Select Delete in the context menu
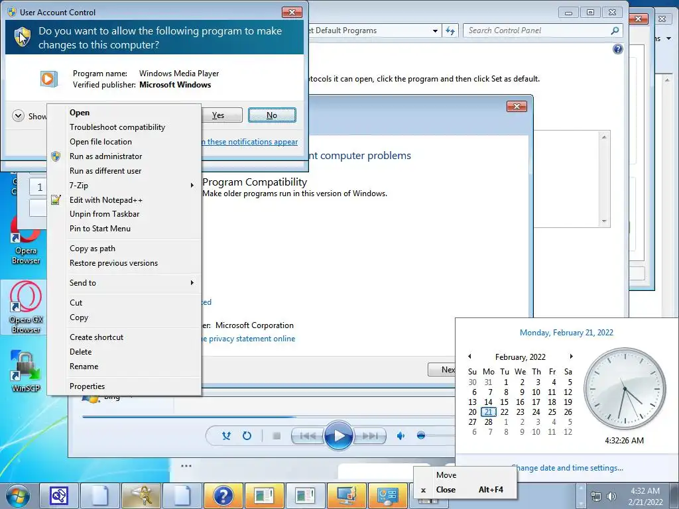Viewport: 679px width, 509px height. tap(124, 352)
